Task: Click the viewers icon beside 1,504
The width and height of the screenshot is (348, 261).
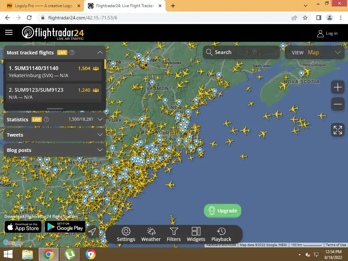Action: tap(96, 68)
